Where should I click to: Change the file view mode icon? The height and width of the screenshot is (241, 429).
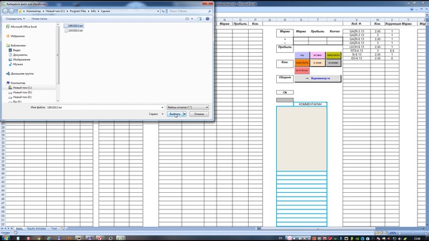187,19
